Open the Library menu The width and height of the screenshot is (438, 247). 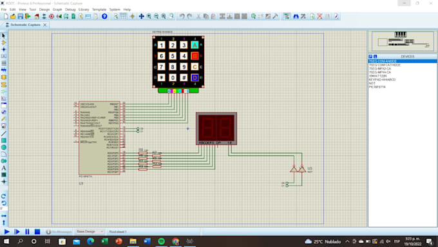(x=84, y=10)
